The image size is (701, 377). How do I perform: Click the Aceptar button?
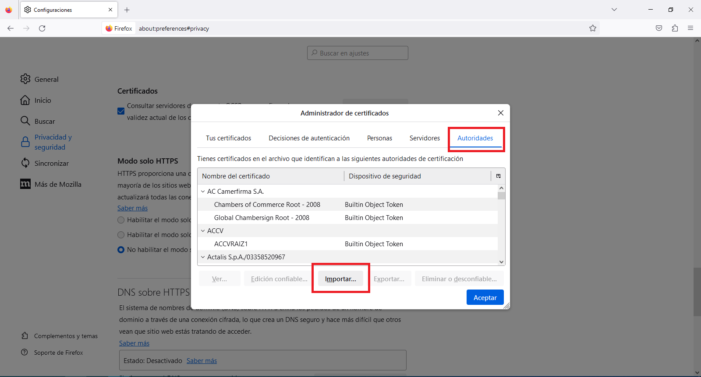[x=485, y=297]
